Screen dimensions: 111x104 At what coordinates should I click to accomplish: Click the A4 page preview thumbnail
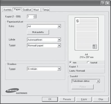point(87,34)
